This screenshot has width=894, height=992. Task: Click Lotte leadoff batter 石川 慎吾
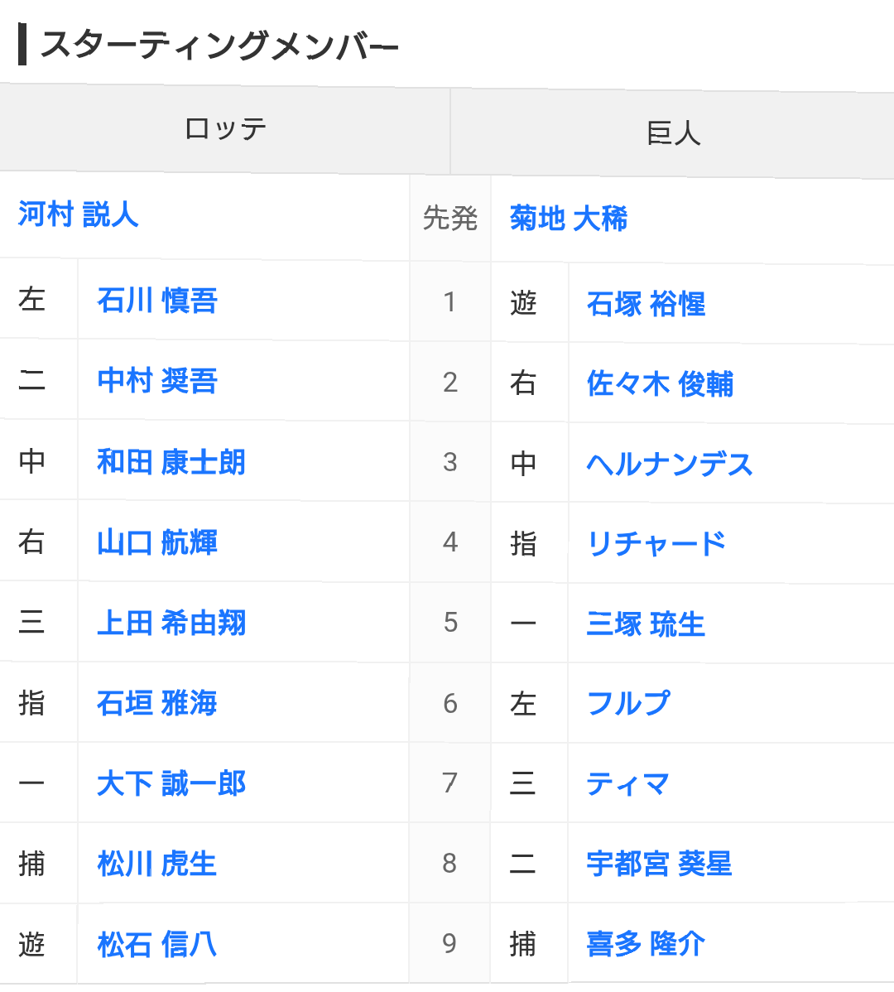(157, 301)
